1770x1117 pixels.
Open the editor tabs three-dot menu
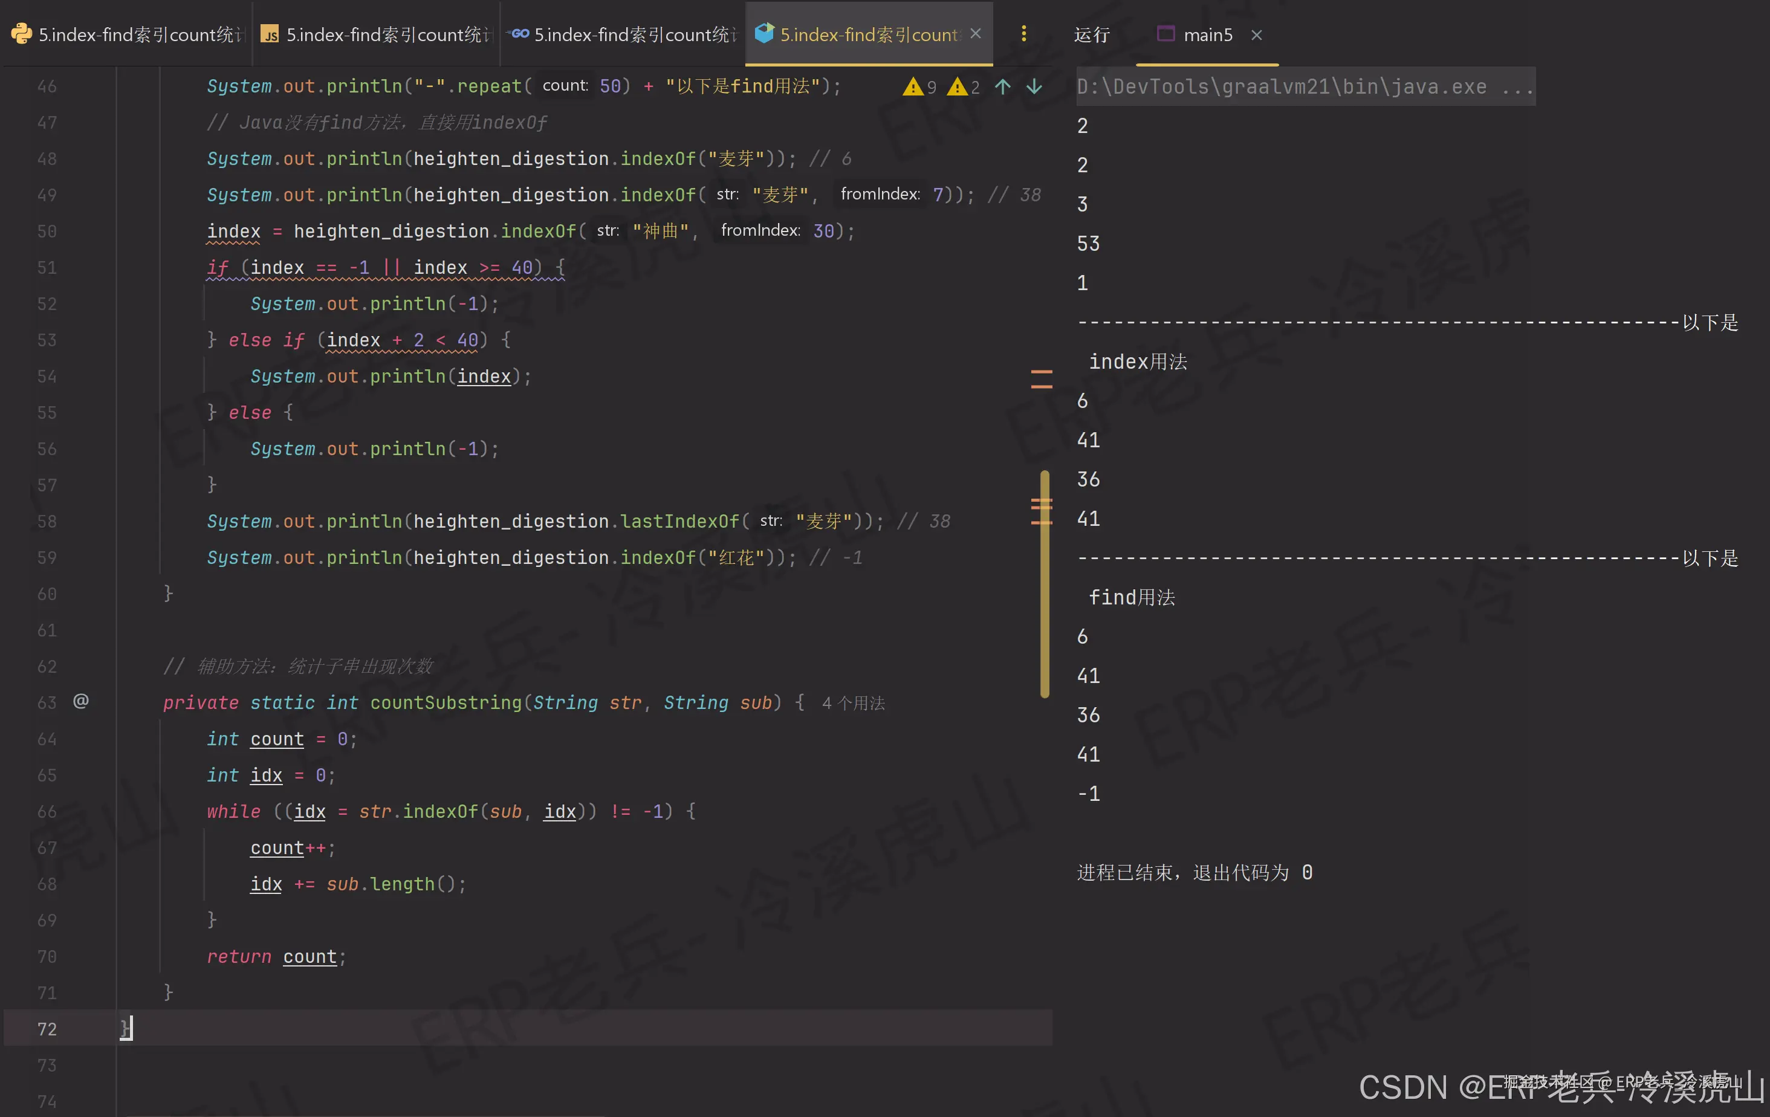1023,34
